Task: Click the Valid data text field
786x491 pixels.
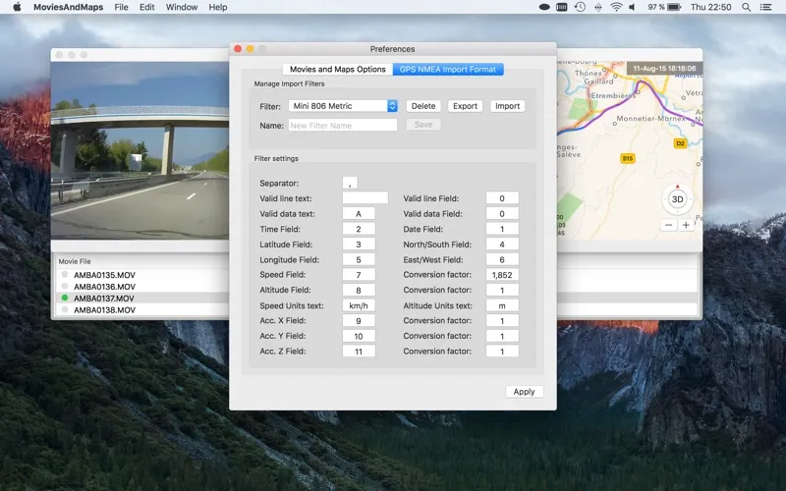Action: pos(359,213)
